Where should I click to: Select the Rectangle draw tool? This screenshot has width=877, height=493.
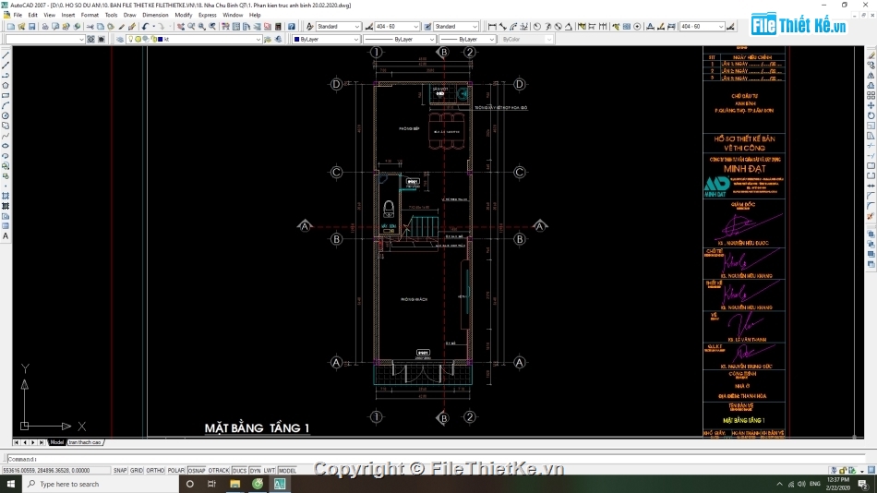point(6,96)
